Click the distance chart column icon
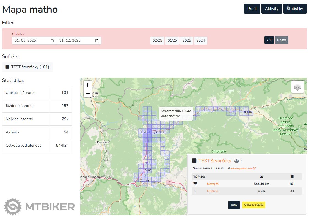Screen dimensions: 309x219 [x=261, y=177]
